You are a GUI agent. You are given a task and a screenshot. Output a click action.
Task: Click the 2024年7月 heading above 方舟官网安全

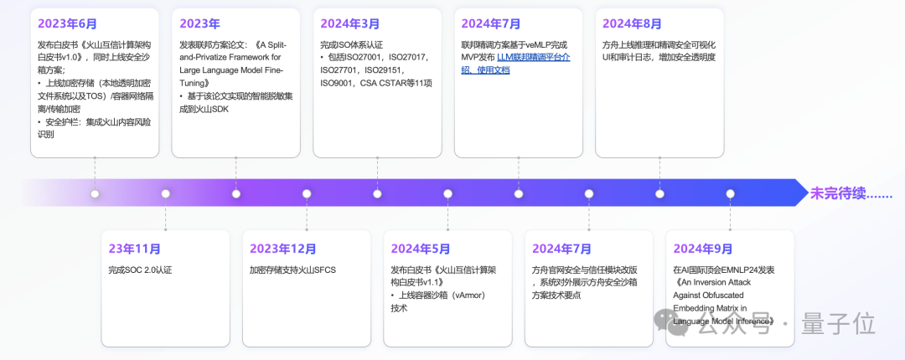pyautogui.click(x=562, y=249)
